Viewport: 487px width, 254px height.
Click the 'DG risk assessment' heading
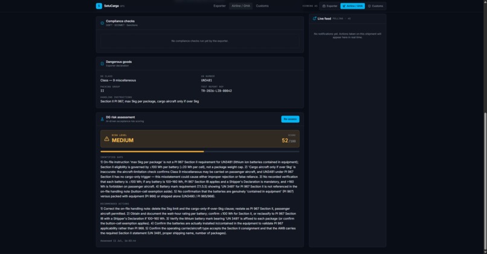pyautogui.click(x=120, y=117)
